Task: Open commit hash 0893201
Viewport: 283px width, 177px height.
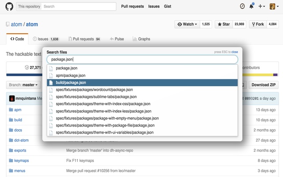Action: click(252, 98)
